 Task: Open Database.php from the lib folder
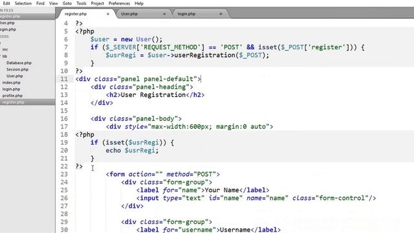pos(19,63)
